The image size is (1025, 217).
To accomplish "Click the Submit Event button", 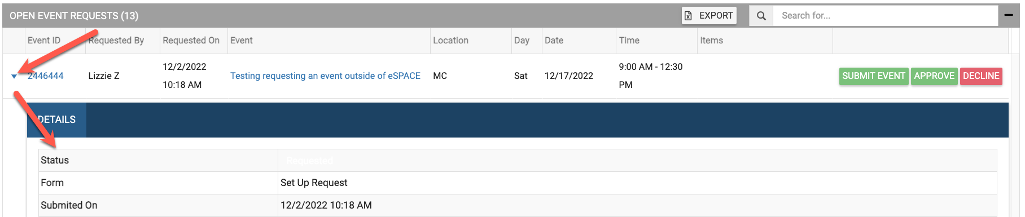I will coord(874,76).
